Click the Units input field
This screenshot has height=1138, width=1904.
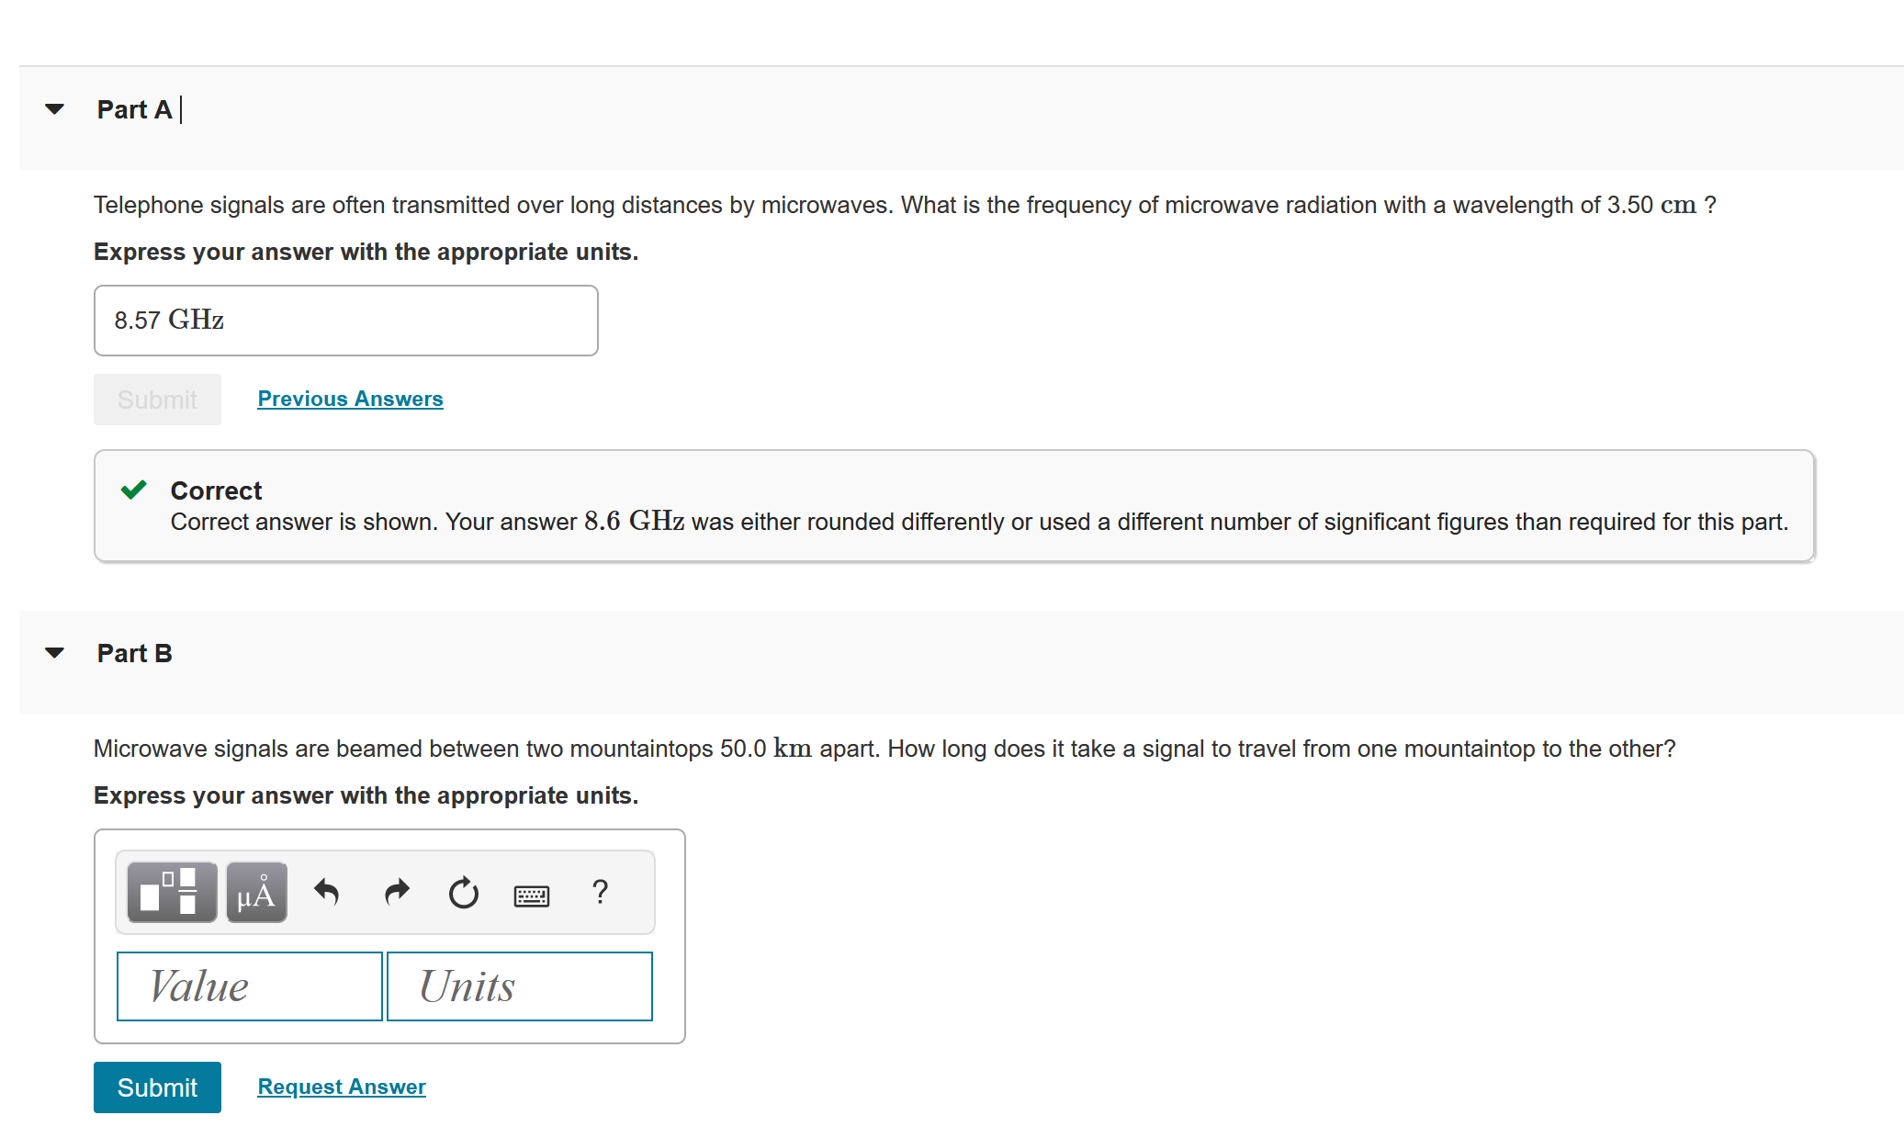coord(519,986)
